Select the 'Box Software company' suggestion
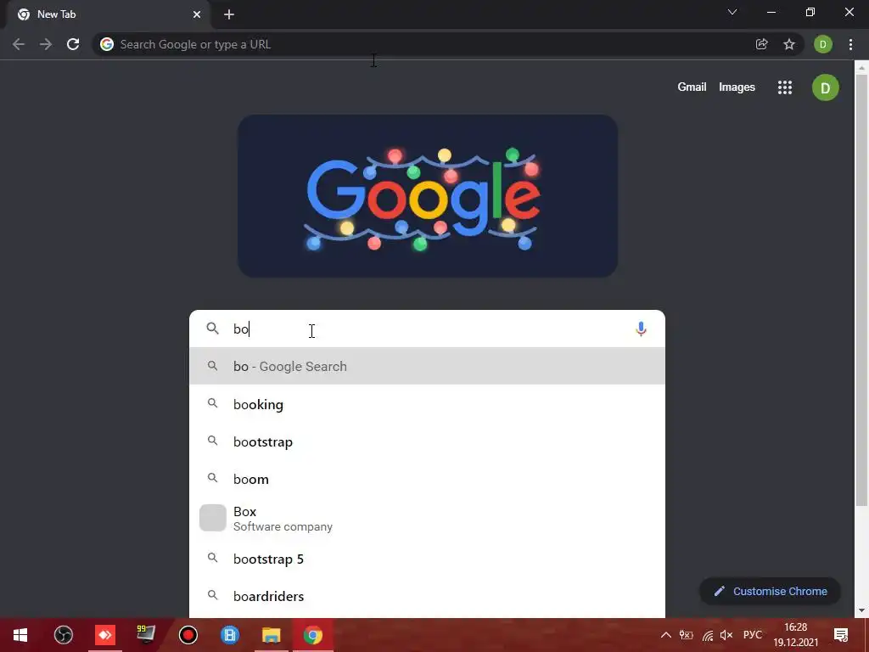Image resolution: width=869 pixels, height=652 pixels. (427, 518)
